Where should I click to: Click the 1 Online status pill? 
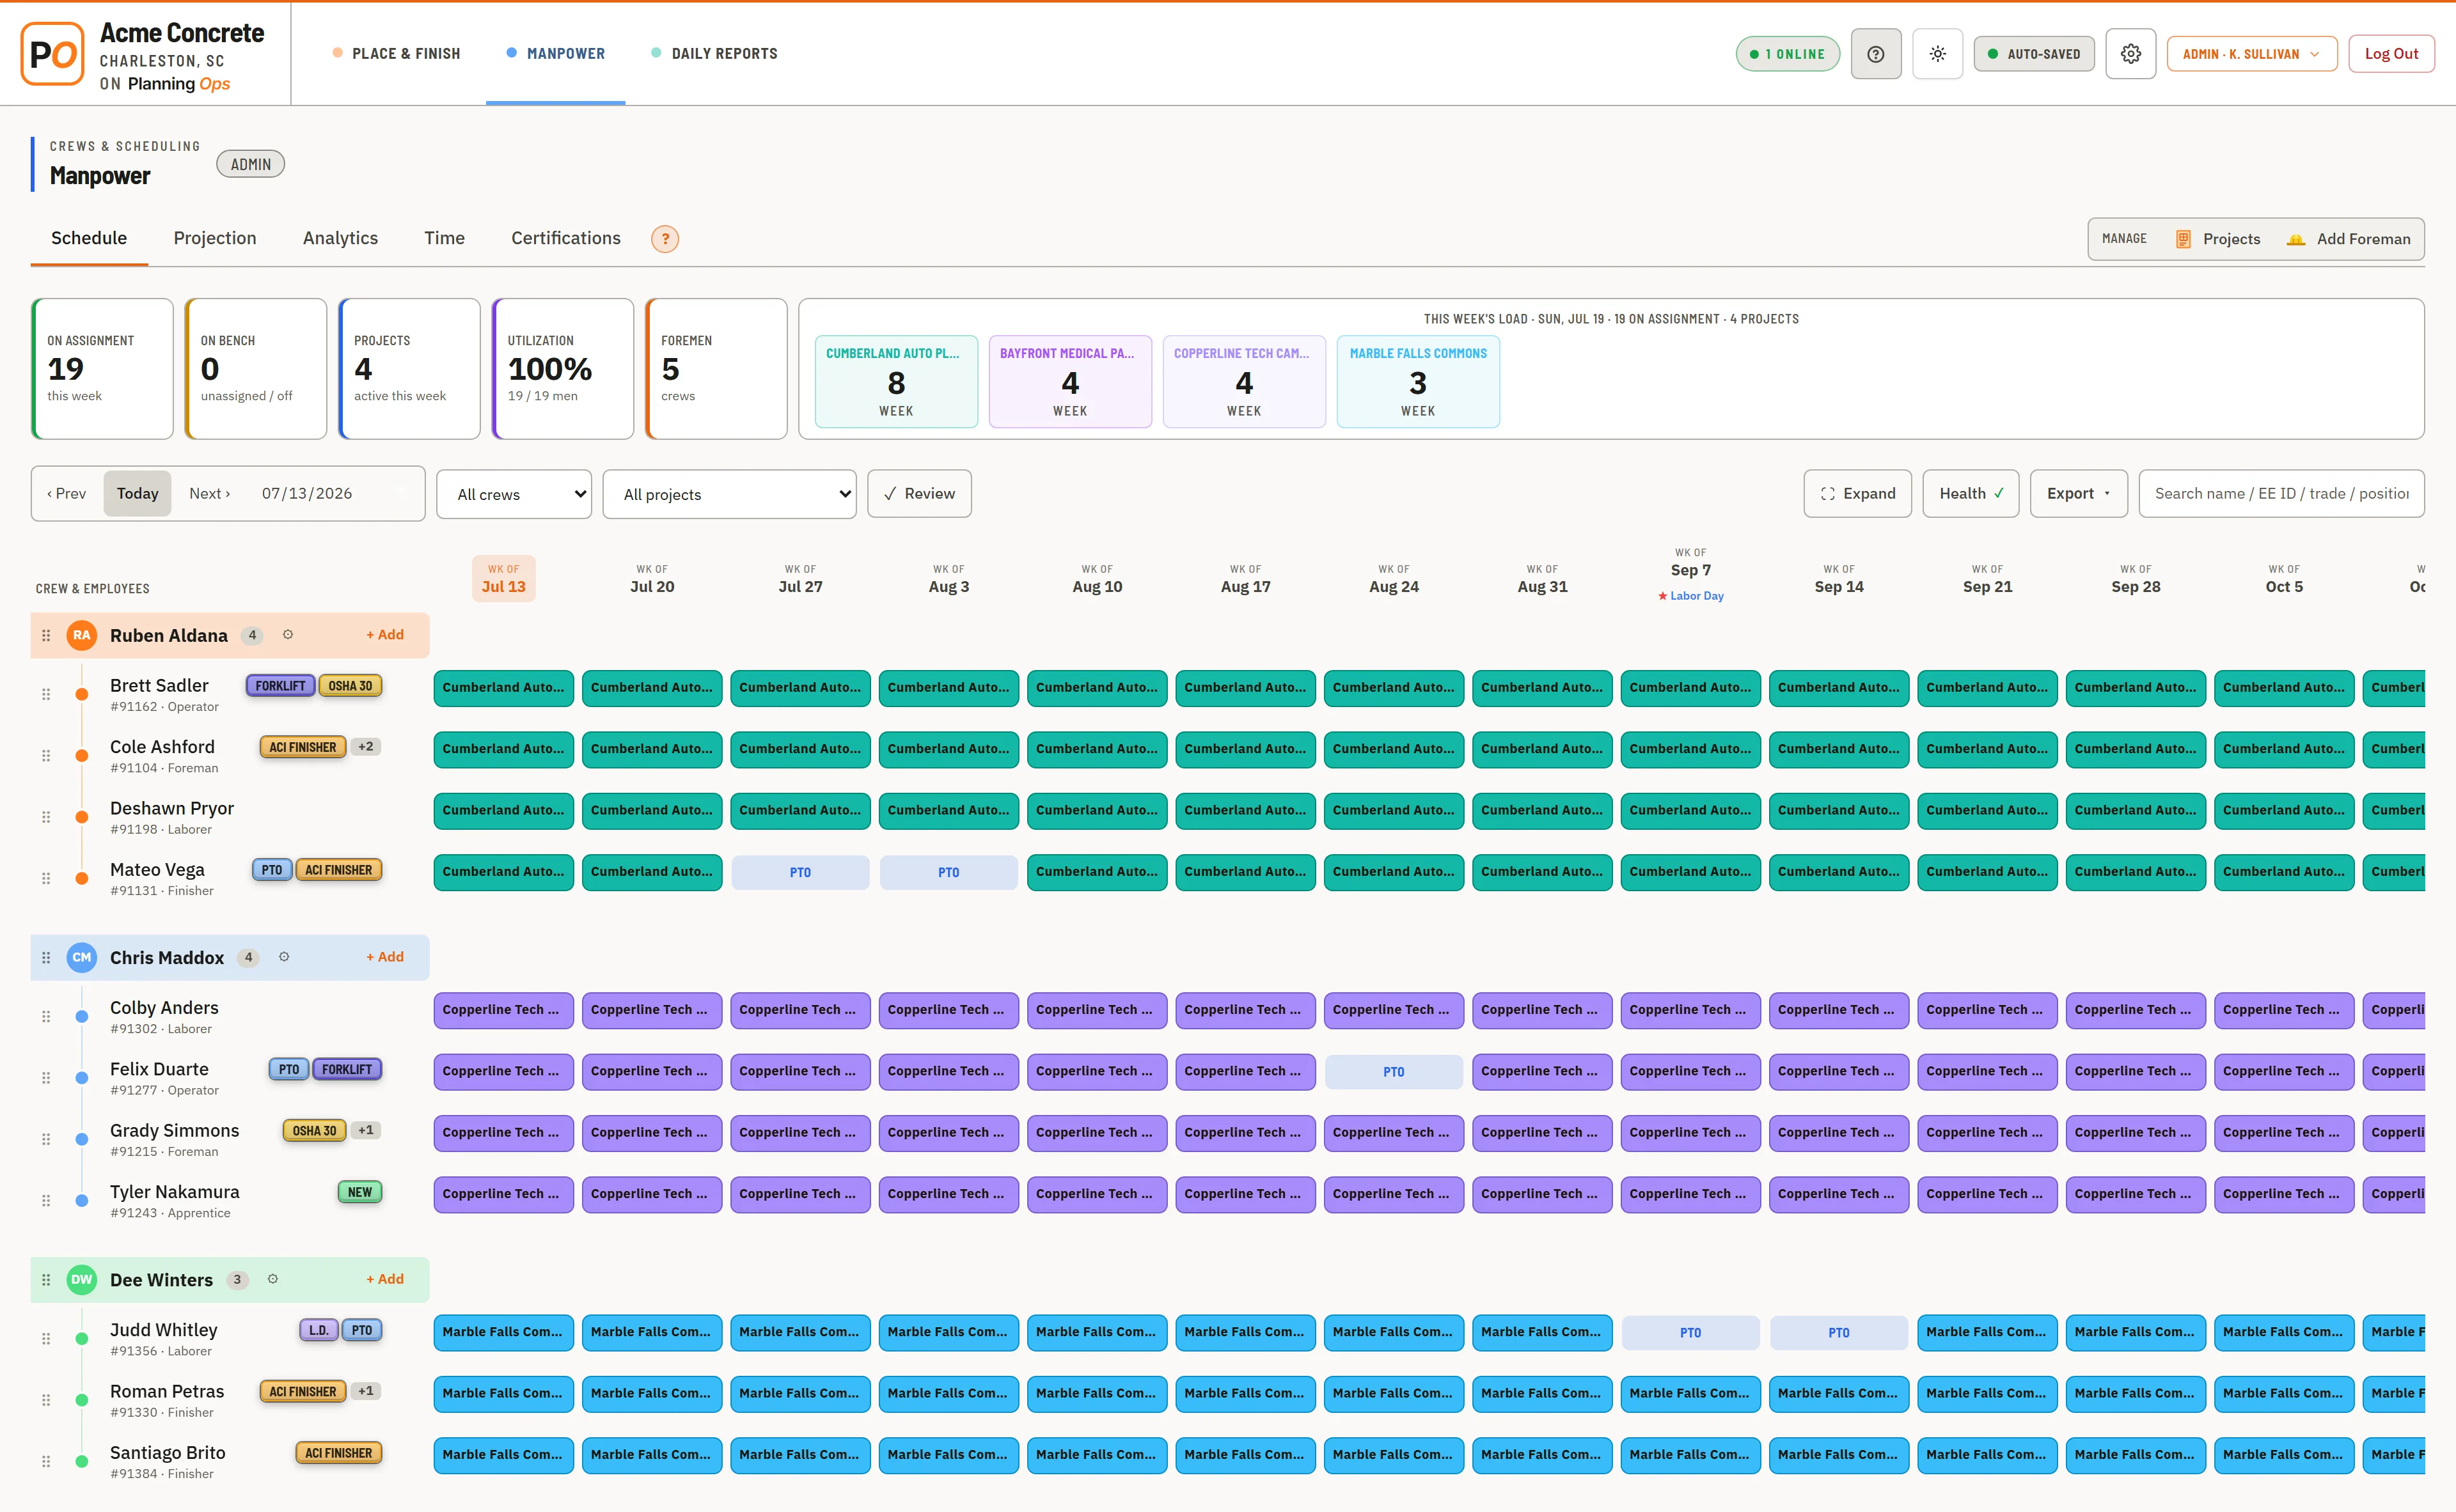1788,54
